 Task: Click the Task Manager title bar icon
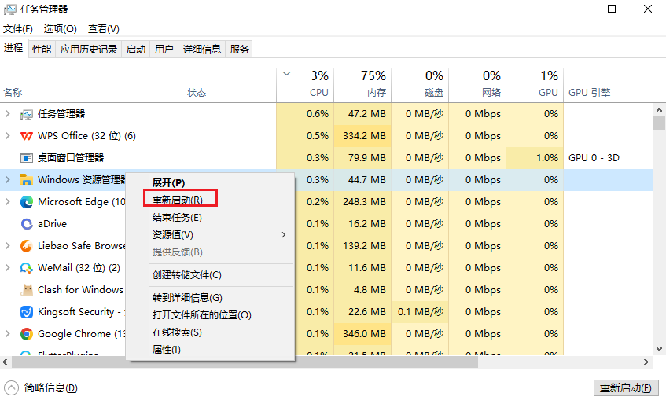point(9,9)
